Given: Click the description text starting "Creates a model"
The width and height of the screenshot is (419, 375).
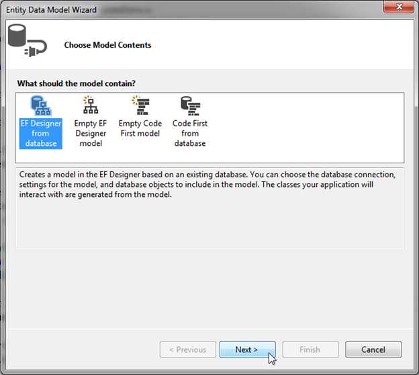Looking at the screenshot, I should point(207,184).
